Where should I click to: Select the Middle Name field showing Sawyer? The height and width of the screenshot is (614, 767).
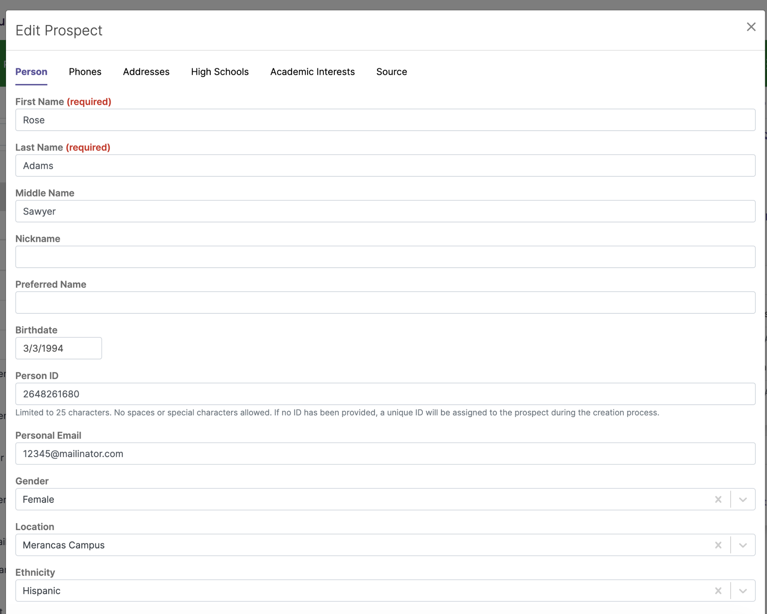pos(385,211)
